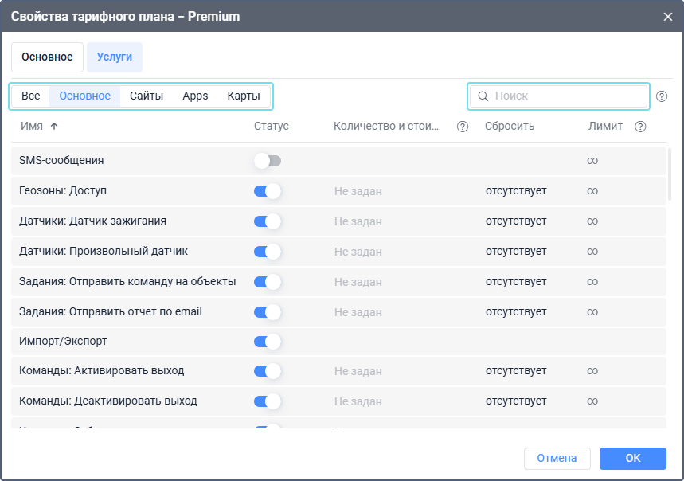
Task: Switch to the Основное top tab
Action: coord(47,57)
